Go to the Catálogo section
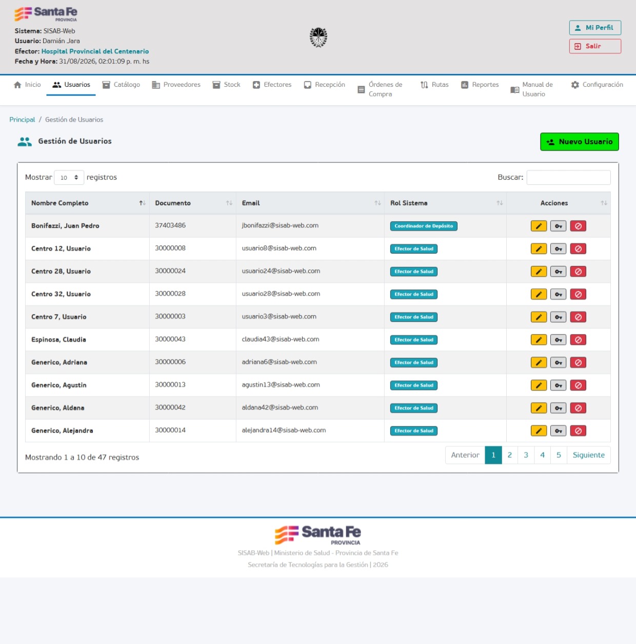Image resolution: width=636 pixels, height=644 pixels. [x=121, y=85]
